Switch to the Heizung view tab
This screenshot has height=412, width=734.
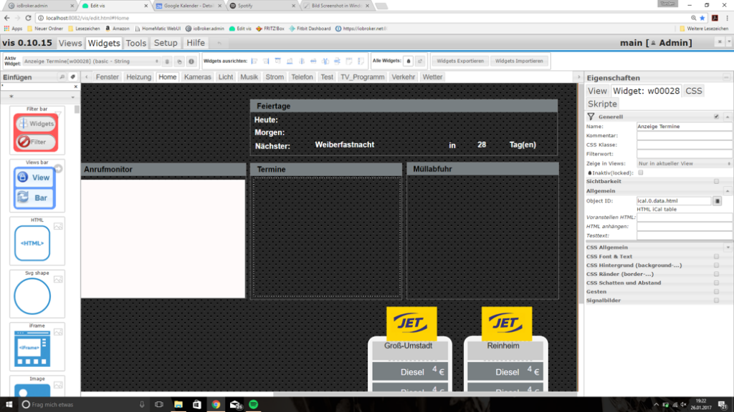138,77
